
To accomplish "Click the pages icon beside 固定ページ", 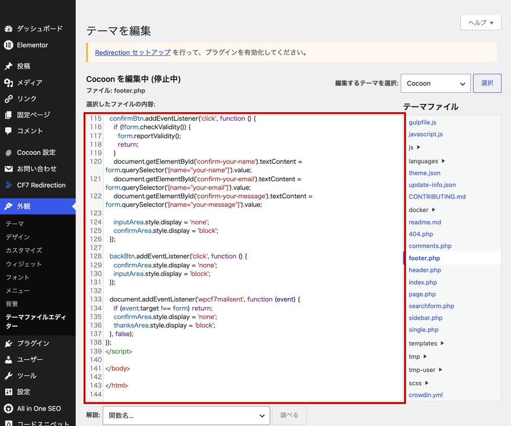I will coord(9,115).
